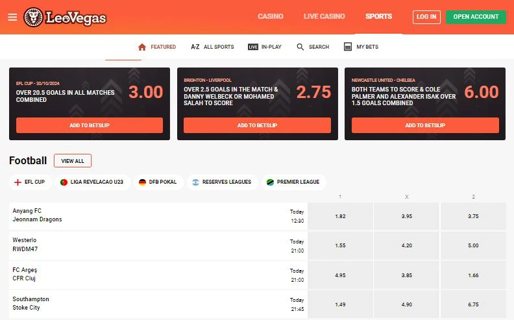The height and width of the screenshot is (320, 514).
Task: Click the LIVE in-play icon
Action: pyautogui.click(x=252, y=47)
